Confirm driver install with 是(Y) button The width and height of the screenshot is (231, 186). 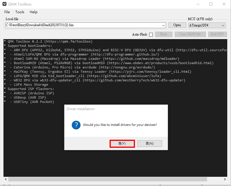[122, 143]
